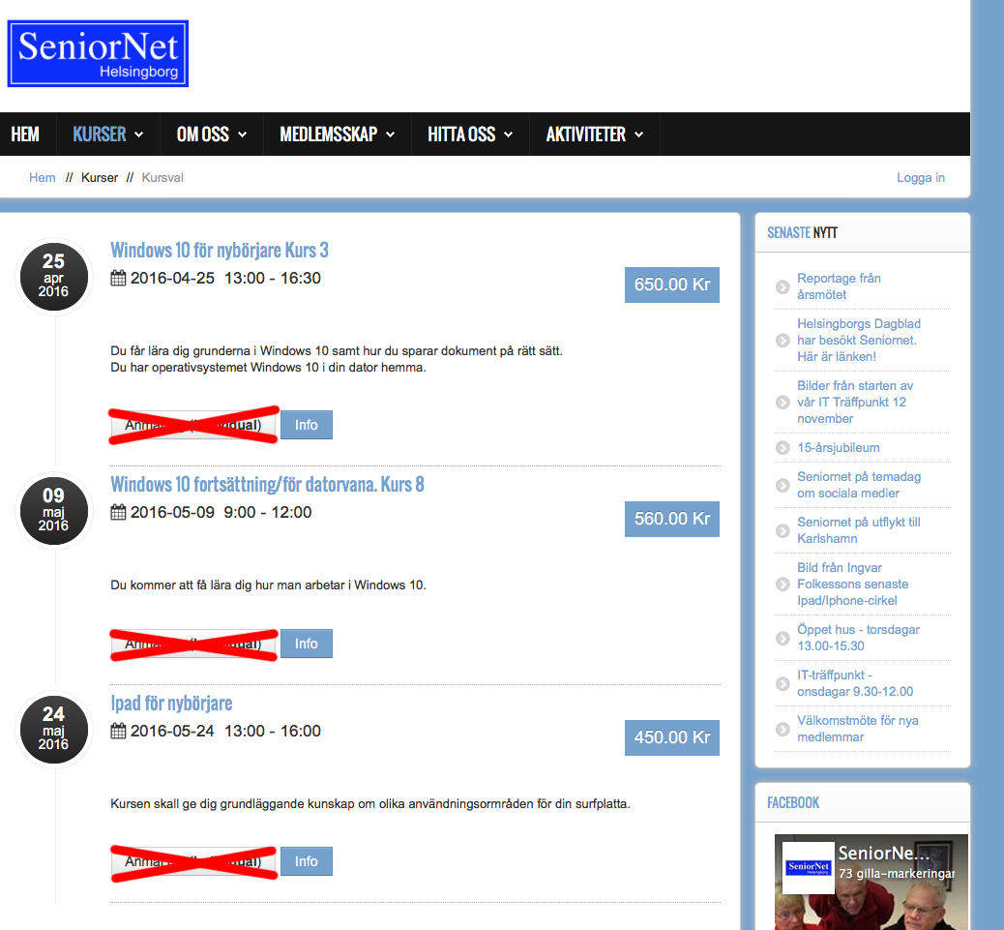Show Info for Windows 10 fortsättning Kurs 8
Viewport: 1004px width, 930px height.
tap(306, 643)
